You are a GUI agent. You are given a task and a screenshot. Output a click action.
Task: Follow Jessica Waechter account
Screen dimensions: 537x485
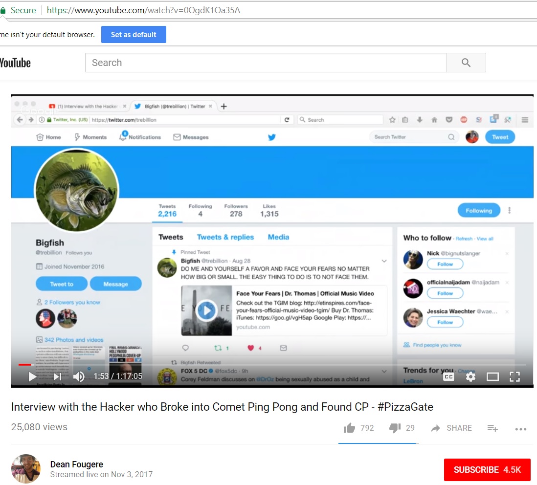tap(445, 322)
